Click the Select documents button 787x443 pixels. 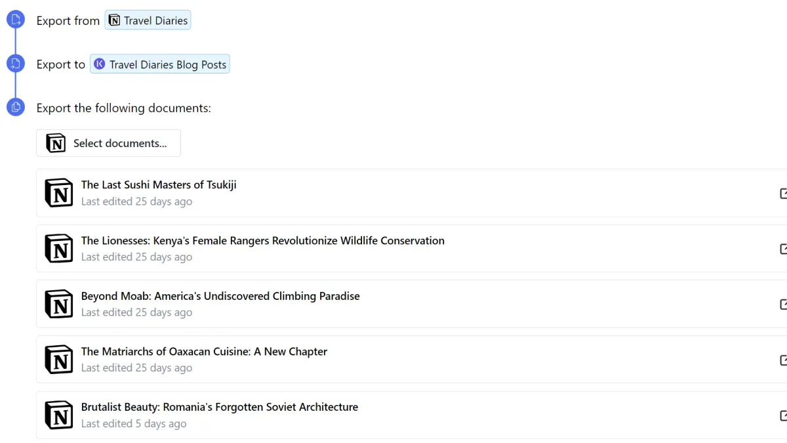point(108,143)
